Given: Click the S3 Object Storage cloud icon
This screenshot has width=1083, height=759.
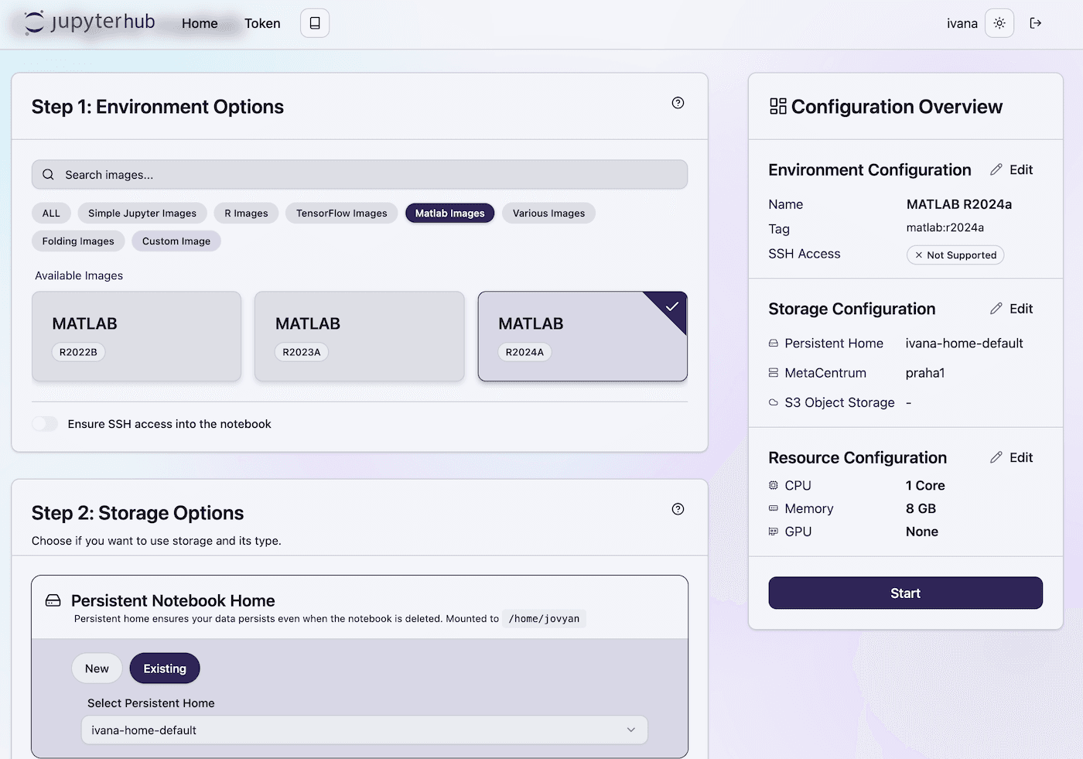Looking at the screenshot, I should coord(774,402).
